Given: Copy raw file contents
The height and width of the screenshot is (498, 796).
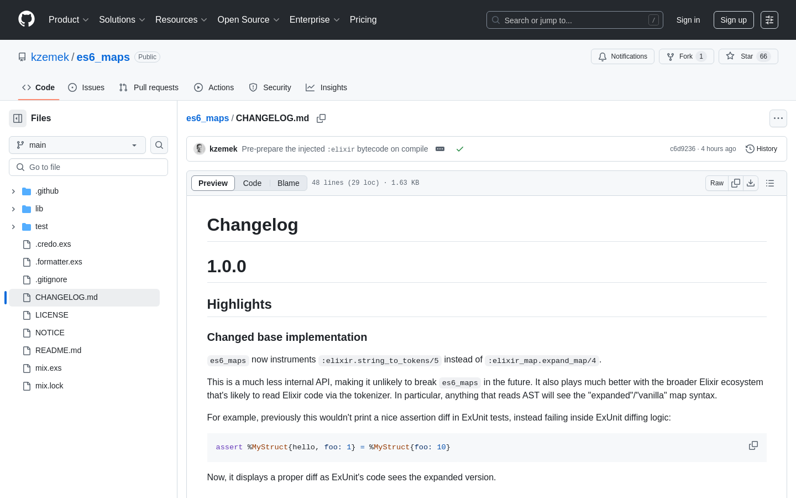Looking at the screenshot, I should pos(736,183).
